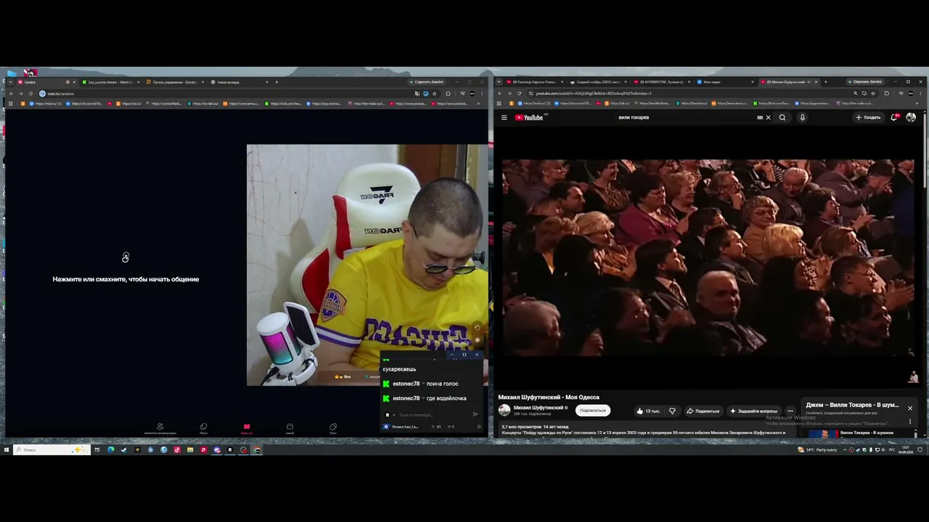Close the Джем – Вилли Токарев card

tap(909, 408)
